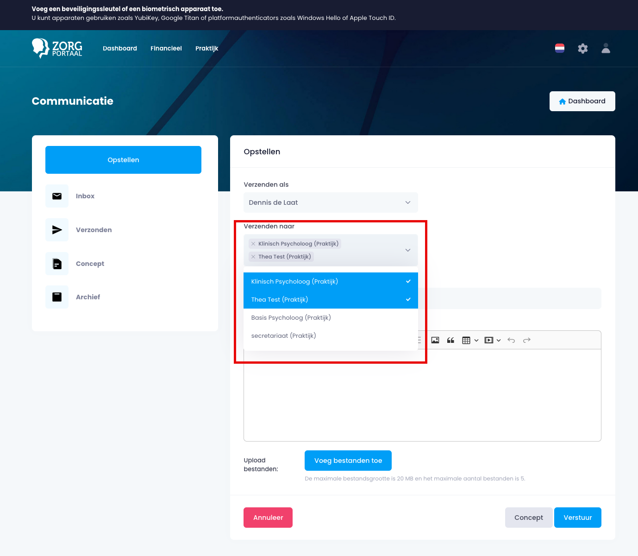Image resolution: width=638 pixels, height=556 pixels.
Task: Click the insert media icon
Action: 489,340
